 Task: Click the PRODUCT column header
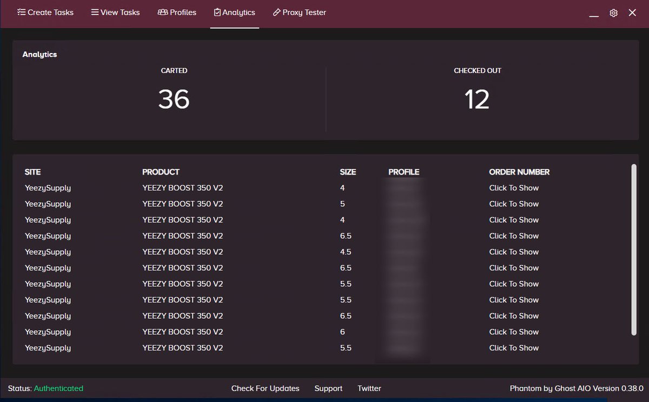click(161, 172)
